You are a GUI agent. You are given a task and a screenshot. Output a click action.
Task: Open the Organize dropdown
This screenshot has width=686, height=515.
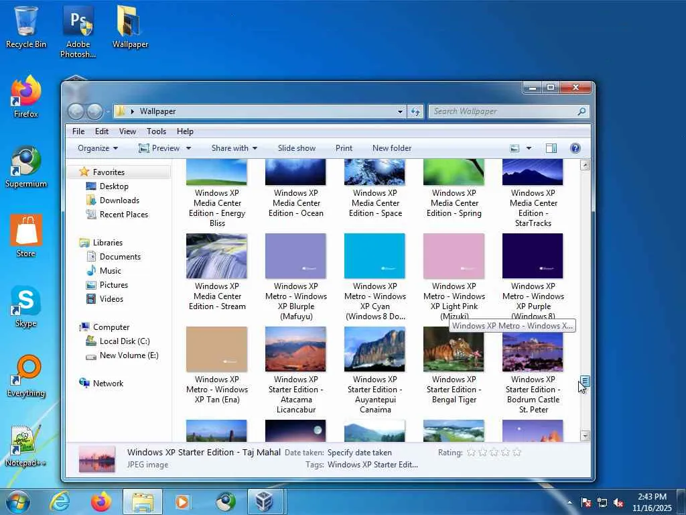98,148
